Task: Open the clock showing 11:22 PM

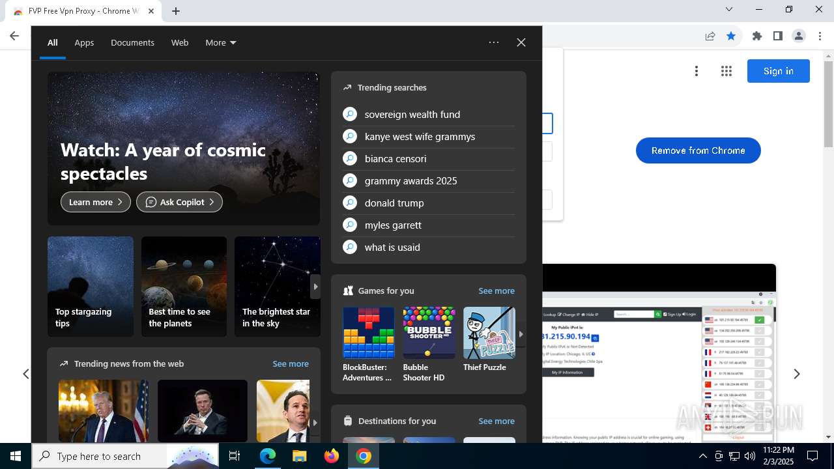Action: click(778, 456)
